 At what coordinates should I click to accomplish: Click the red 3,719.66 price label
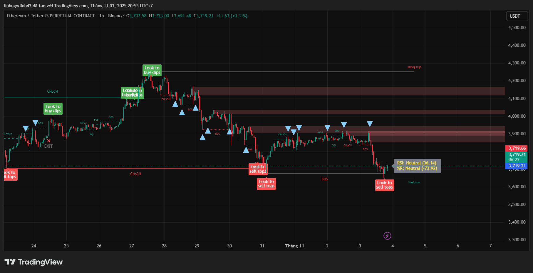pyautogui.click(x=516, y=148)
